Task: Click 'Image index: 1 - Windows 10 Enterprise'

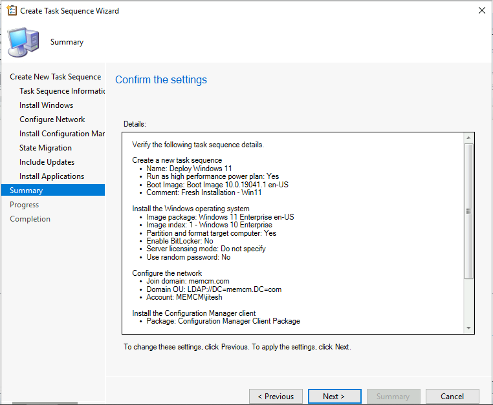Action: [209, 225]
